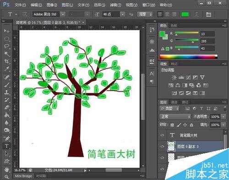
Task: Open the 正常 blend mode dropdown
Action: click(x=175, y=117)
